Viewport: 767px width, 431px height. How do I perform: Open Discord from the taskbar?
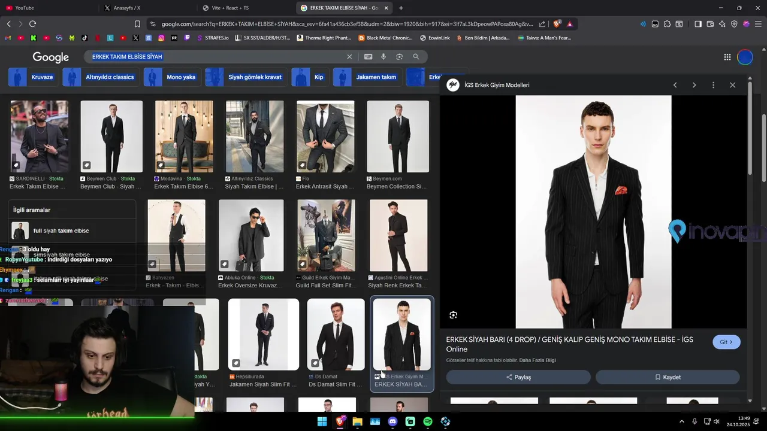392,421
